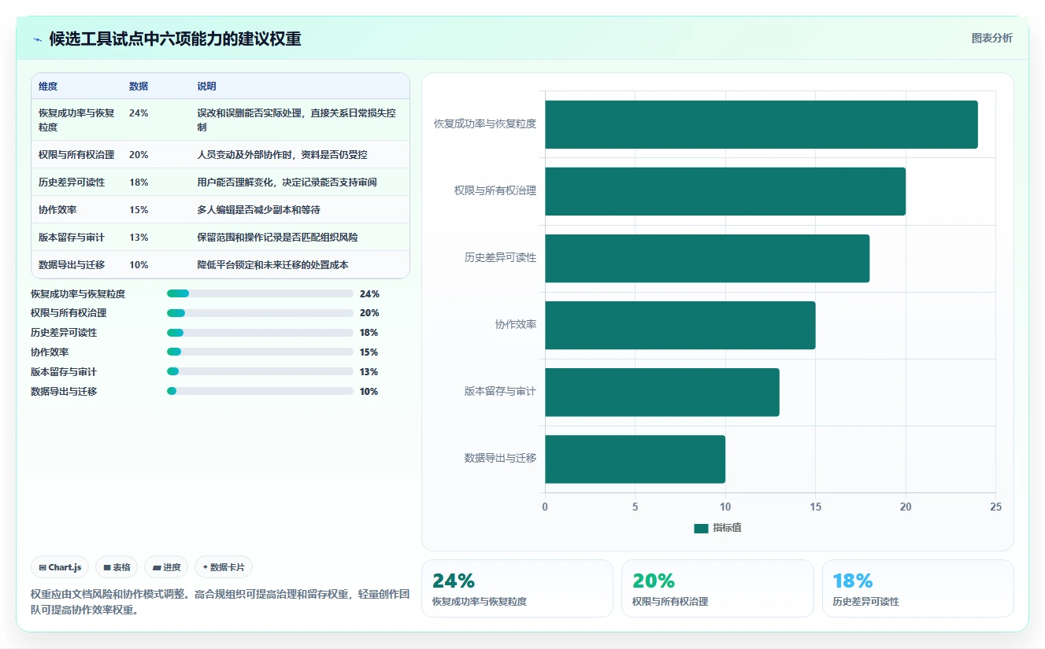Click the 协作效率 15% progress bar
Screen dimensions: 1045x649
click(x=260, y=352)
